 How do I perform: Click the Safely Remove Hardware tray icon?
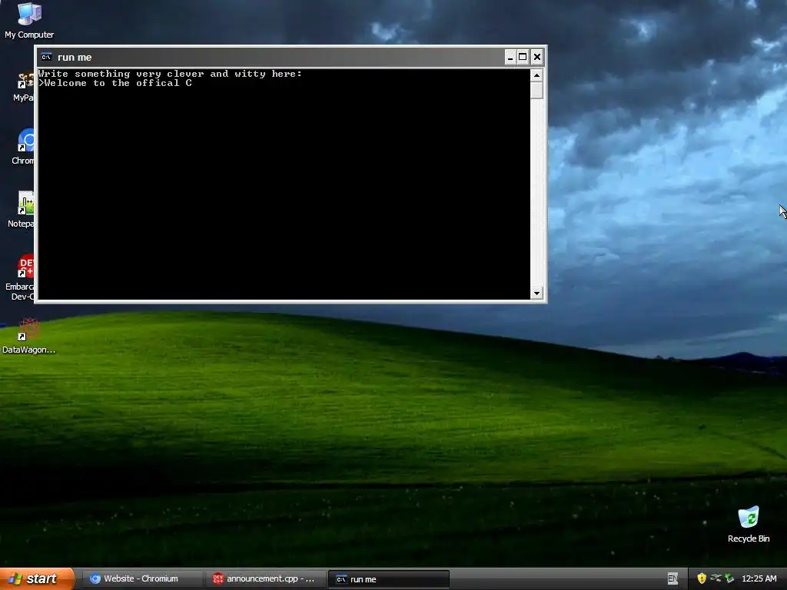coord(716,578)
